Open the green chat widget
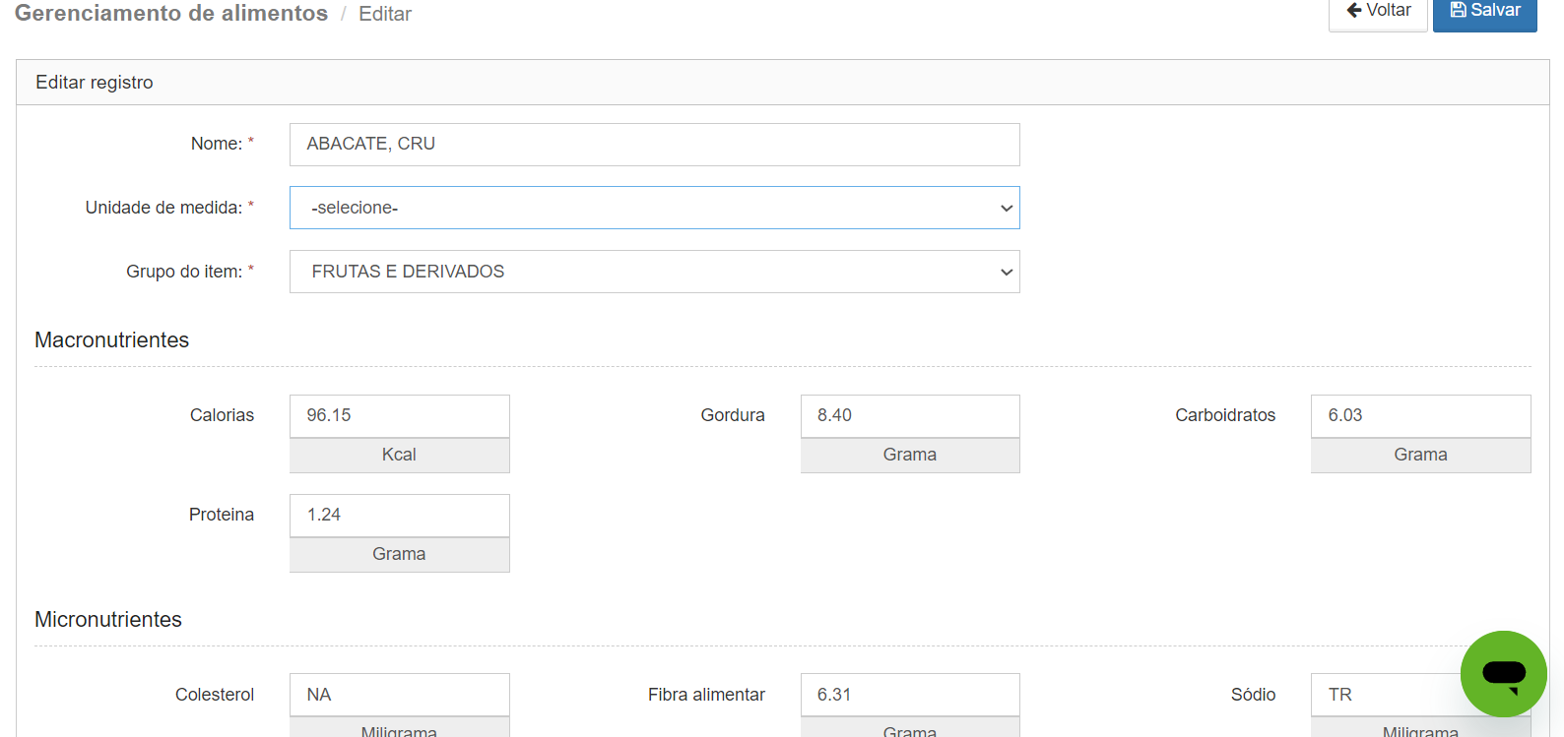The height and width of the screenshot is (737, 1564). coord(1503,674)
